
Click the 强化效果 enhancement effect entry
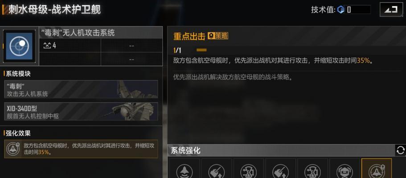pos(81,149)
